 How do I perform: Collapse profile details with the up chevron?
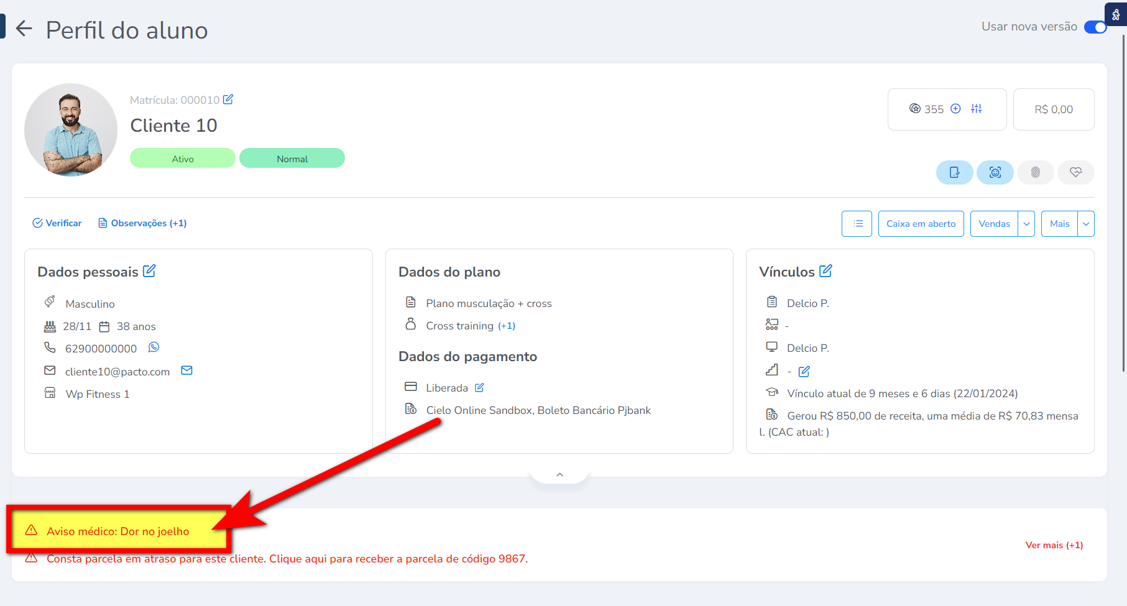[559, 474]
